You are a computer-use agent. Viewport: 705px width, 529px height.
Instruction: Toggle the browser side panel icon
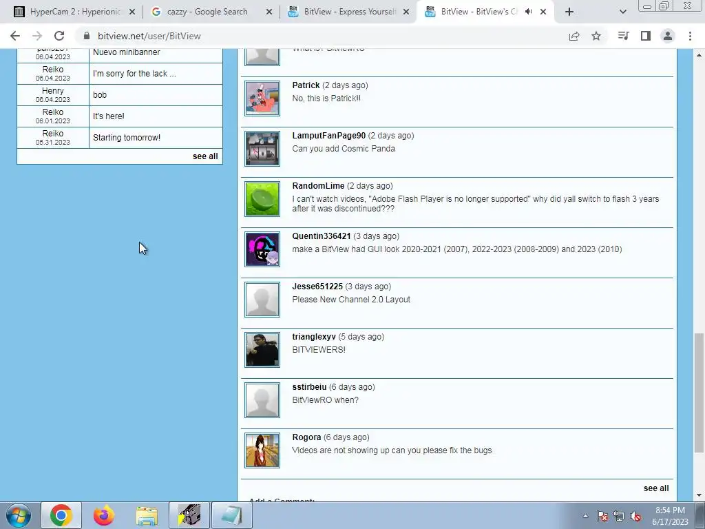click(646, 36)
